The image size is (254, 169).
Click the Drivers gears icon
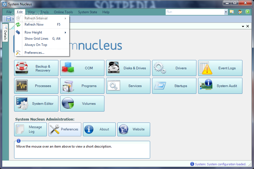point(160,68)
